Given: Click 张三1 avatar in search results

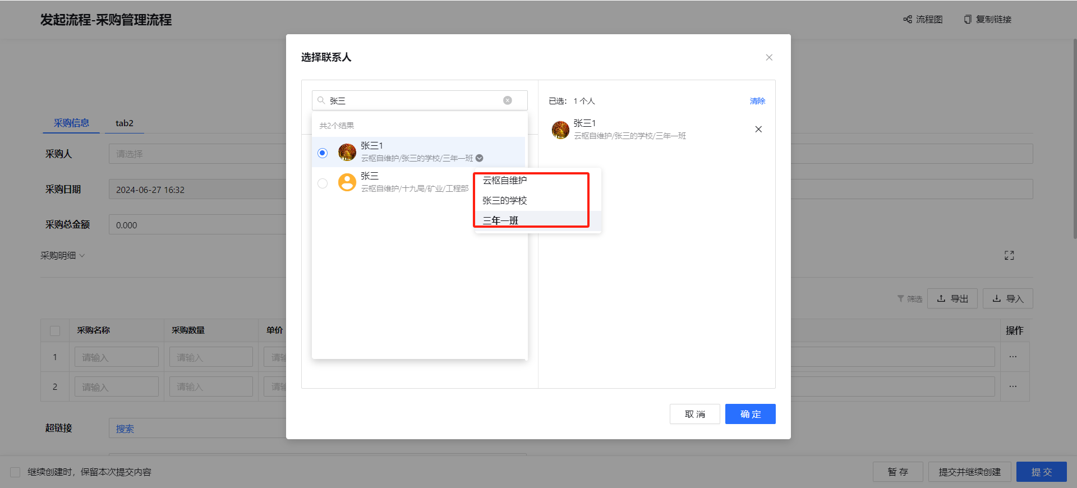Looking at the screenshot, I should click(x=347, y=152).
